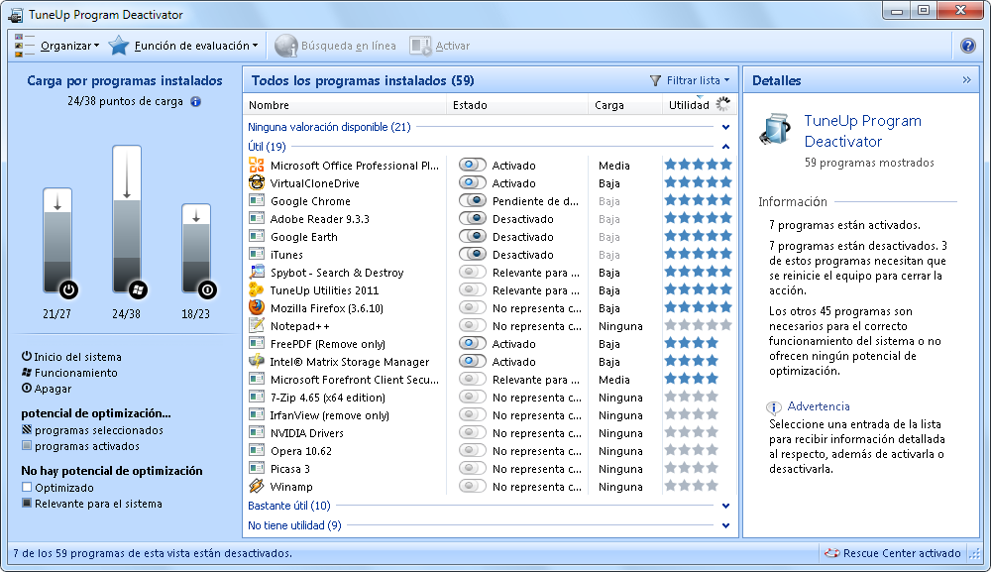This screenshot has height=572, width=991.
Task: Select the NVIDIA Drivers program name
Action: click(x=307, y=433)
